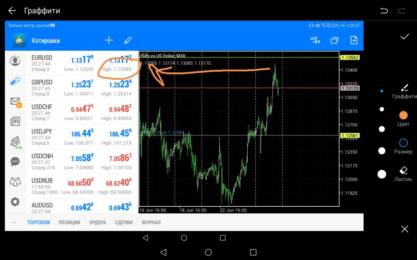Image resolution: width=417 pixels, height=260 pixels.
Task: Open settings via the gear icon
Action: (15, 202)
